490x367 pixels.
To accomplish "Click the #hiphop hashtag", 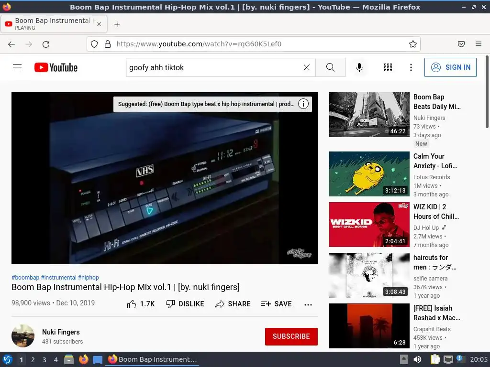I will point(89,278).
